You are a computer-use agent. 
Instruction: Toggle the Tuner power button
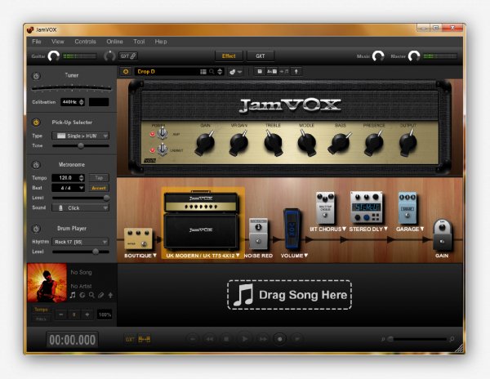click(x=36, y=76)
